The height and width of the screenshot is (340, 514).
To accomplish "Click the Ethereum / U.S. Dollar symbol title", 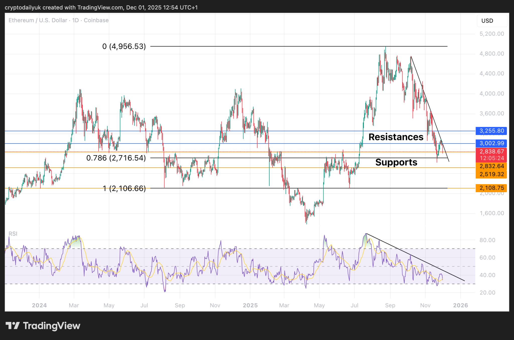I will tap(38, 20).
